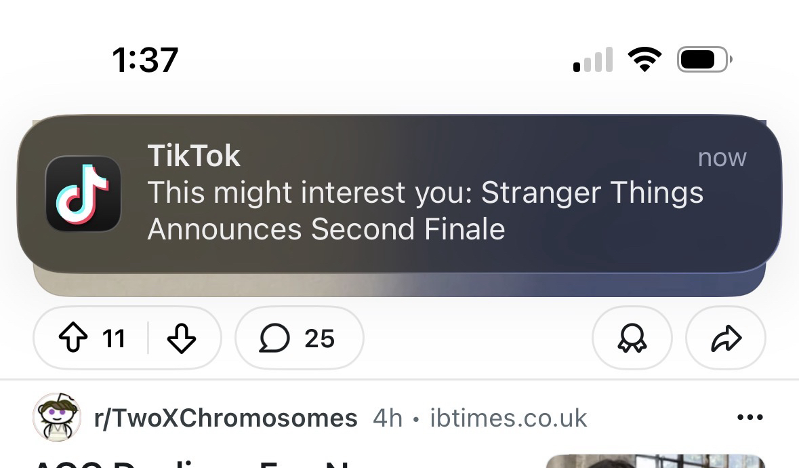Open r/TwoXChromosomes community avatar
This screenshot has height=468, width=799.
[57, 417]
